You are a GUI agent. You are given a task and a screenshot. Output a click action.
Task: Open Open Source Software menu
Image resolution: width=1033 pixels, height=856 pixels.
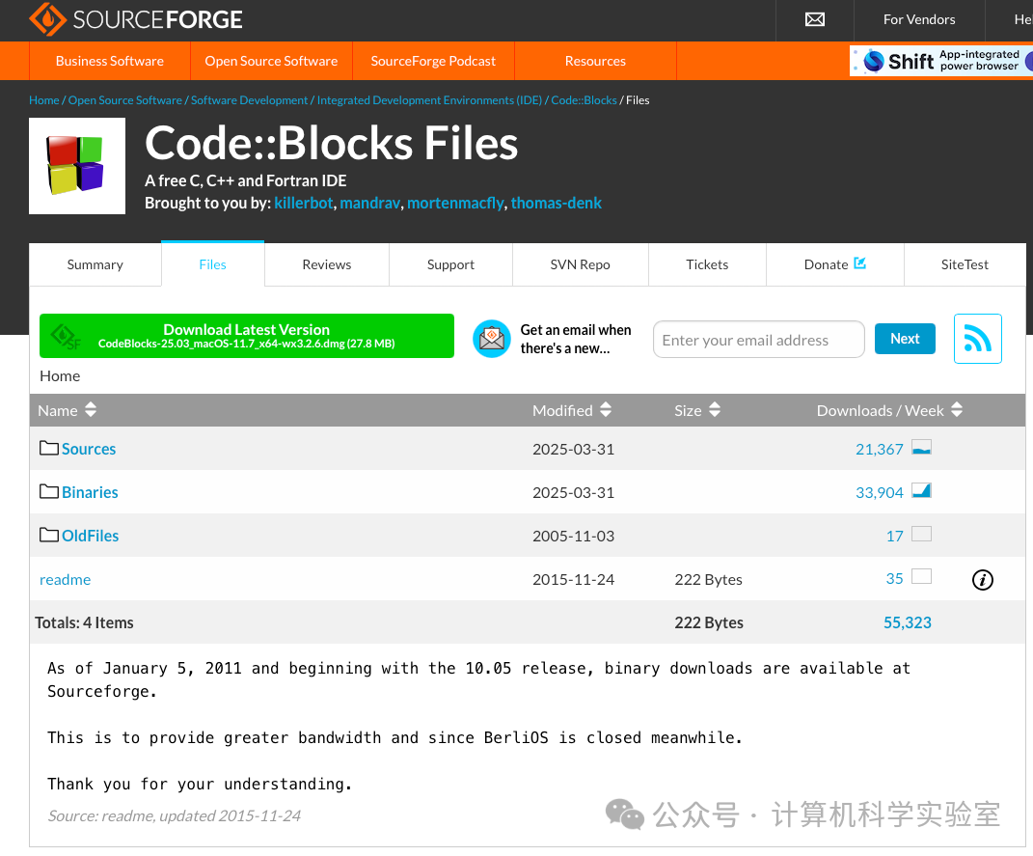point(271,61)
